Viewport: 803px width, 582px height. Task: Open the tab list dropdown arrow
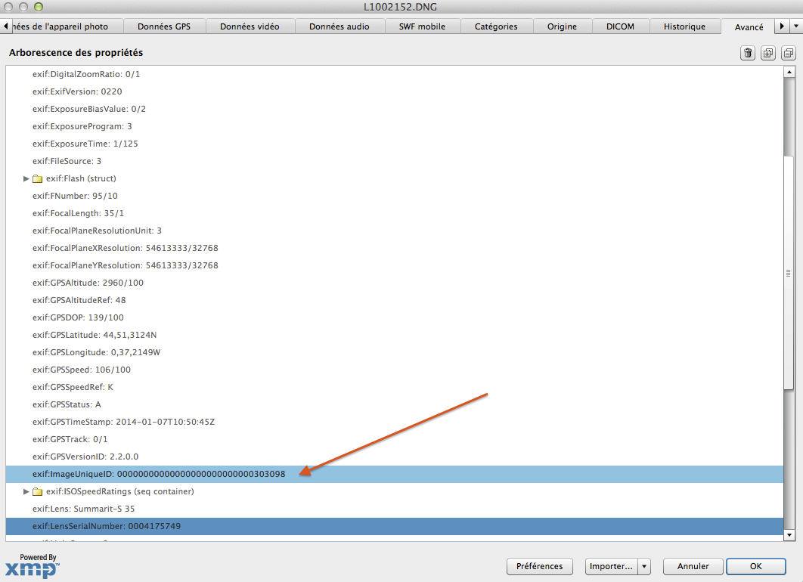pyautogui.click(x=795, y=26)
